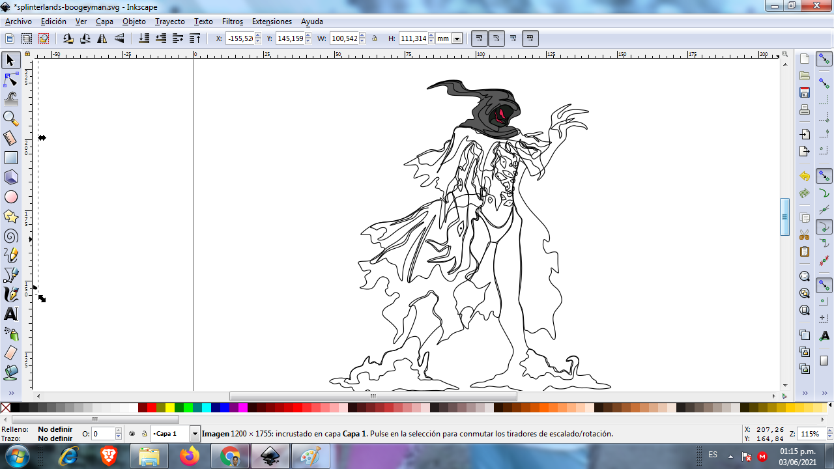
Task: Click the red palette color swatch
Action: point(152,408)
